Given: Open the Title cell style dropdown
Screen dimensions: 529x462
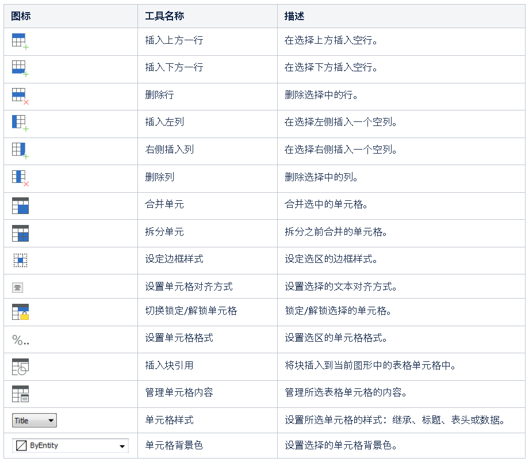Looking at the screenshot, I should pos(51,421).
